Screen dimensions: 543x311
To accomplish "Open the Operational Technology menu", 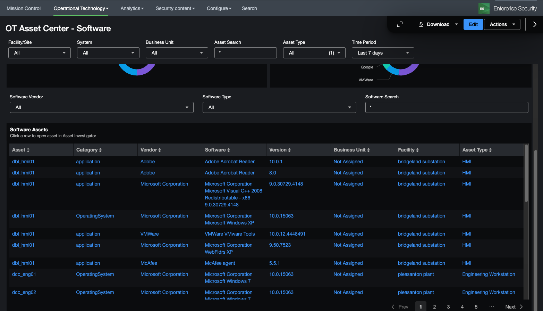I will (81, 8).
